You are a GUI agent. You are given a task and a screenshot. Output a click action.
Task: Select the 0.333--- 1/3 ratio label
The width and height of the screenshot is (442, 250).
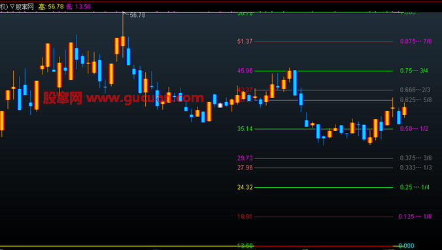[x=416, y=168]
